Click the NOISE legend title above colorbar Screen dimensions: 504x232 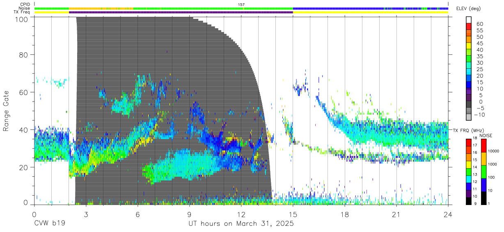coord(486,135)
